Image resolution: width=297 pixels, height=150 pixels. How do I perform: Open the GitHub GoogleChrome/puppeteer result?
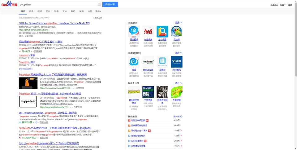pos(54,23)
